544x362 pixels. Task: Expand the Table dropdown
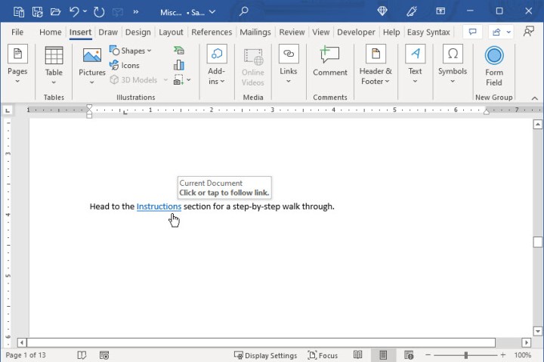click(x=54, y=82)
